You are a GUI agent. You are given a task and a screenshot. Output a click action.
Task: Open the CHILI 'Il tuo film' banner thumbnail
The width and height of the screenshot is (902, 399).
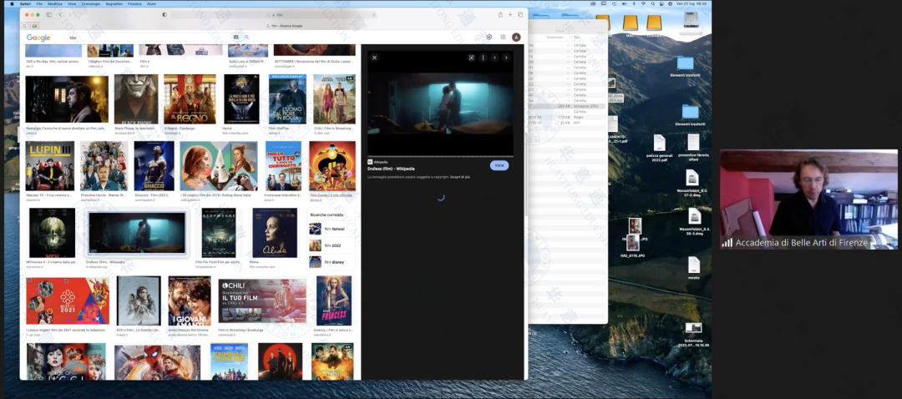[262, 301]
